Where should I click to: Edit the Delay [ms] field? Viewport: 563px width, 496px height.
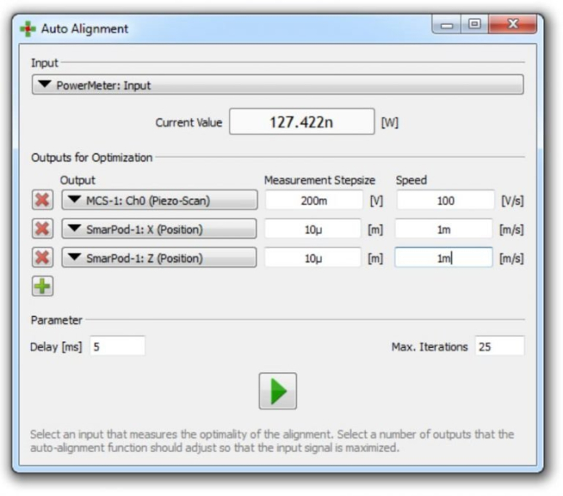click(117, 346)
